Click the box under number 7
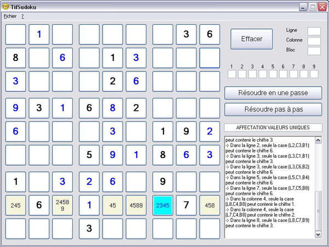This screenshot has width=329, height=247. [293, 74]
